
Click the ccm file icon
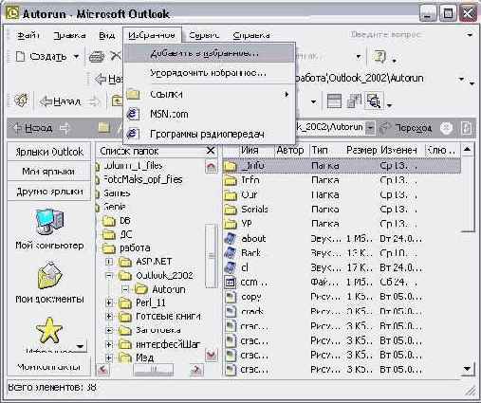pyautogui.click(x=231, y=282)
